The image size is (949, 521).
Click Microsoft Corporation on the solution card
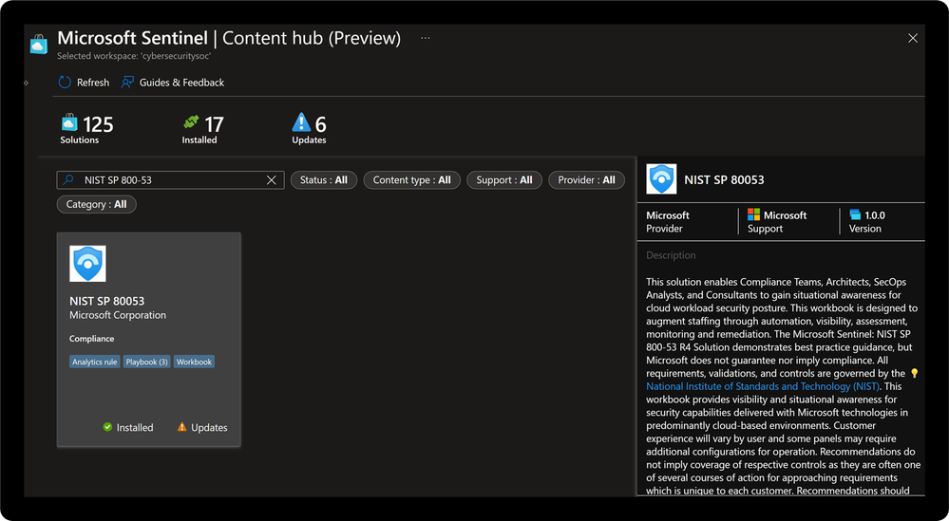pos(118,315)
